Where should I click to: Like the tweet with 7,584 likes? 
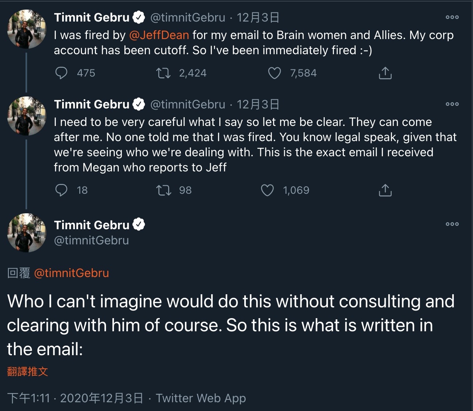(x=274, y=73)
